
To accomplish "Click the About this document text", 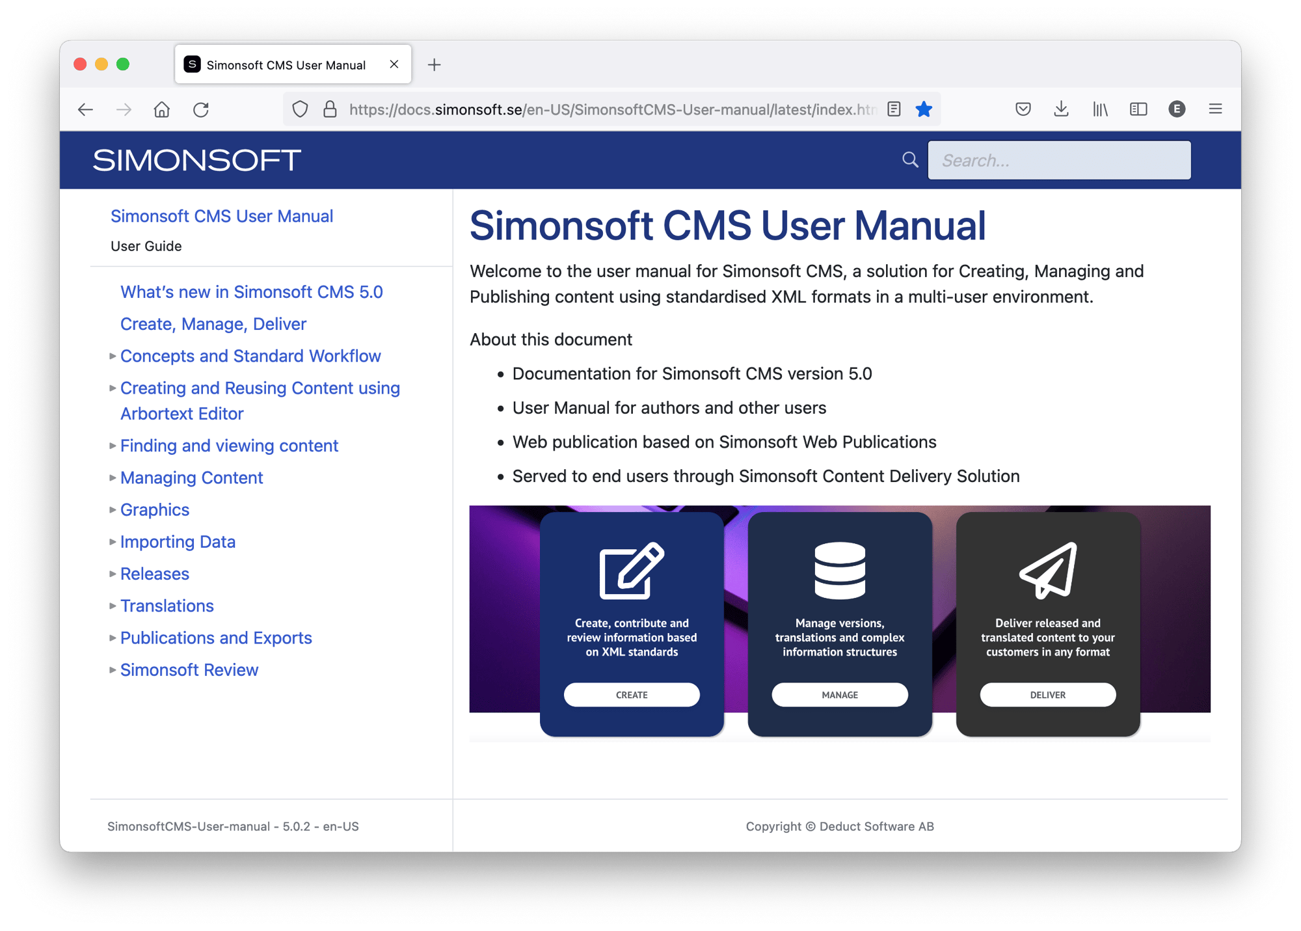I will click(551, 340).
